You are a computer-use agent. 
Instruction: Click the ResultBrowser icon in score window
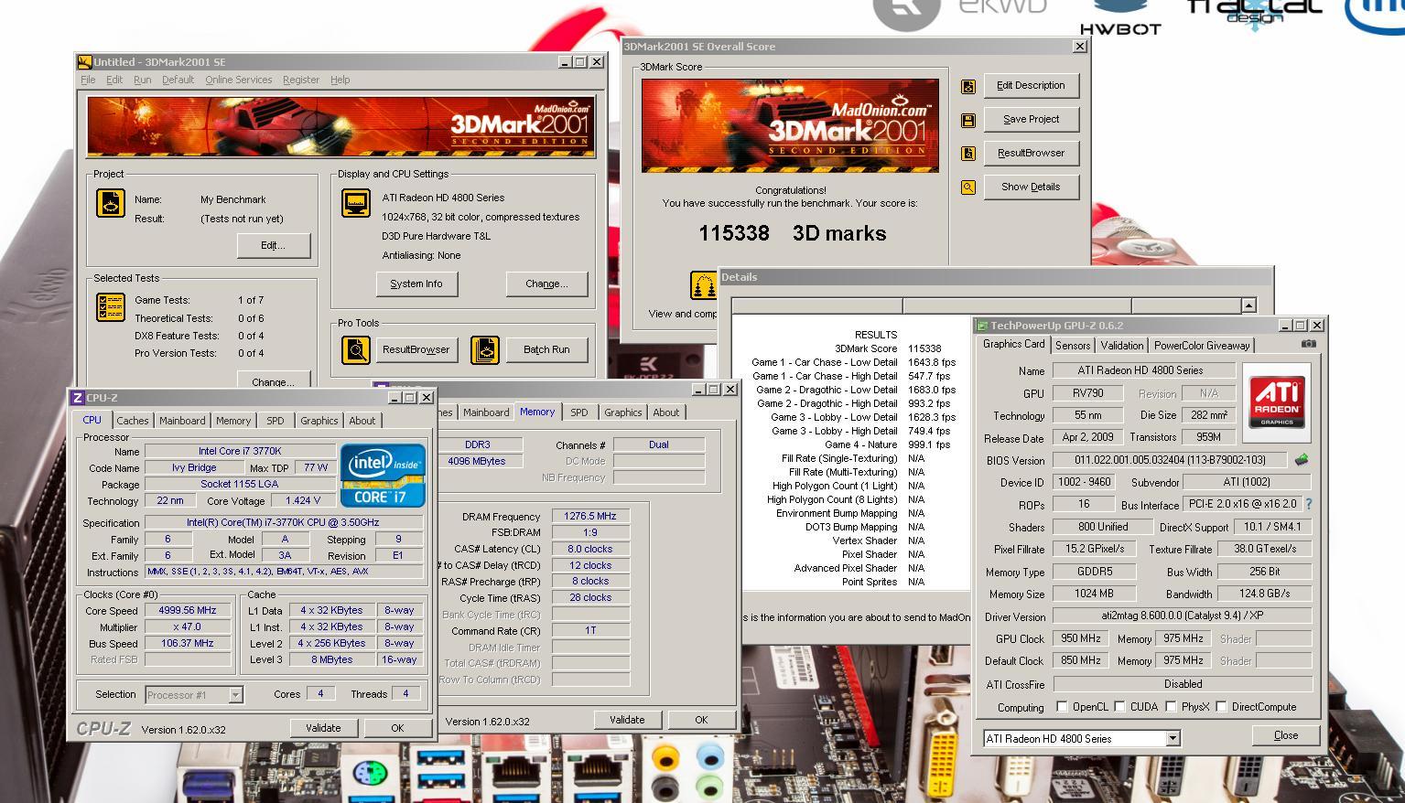[968, 154]
